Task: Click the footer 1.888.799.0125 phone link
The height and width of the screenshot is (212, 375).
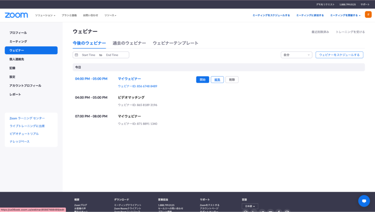Action: [x=166, y=205]
